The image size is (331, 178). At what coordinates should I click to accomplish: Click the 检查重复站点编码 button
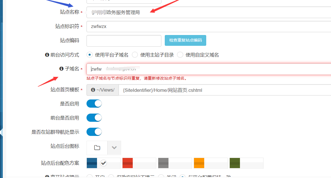185,40
